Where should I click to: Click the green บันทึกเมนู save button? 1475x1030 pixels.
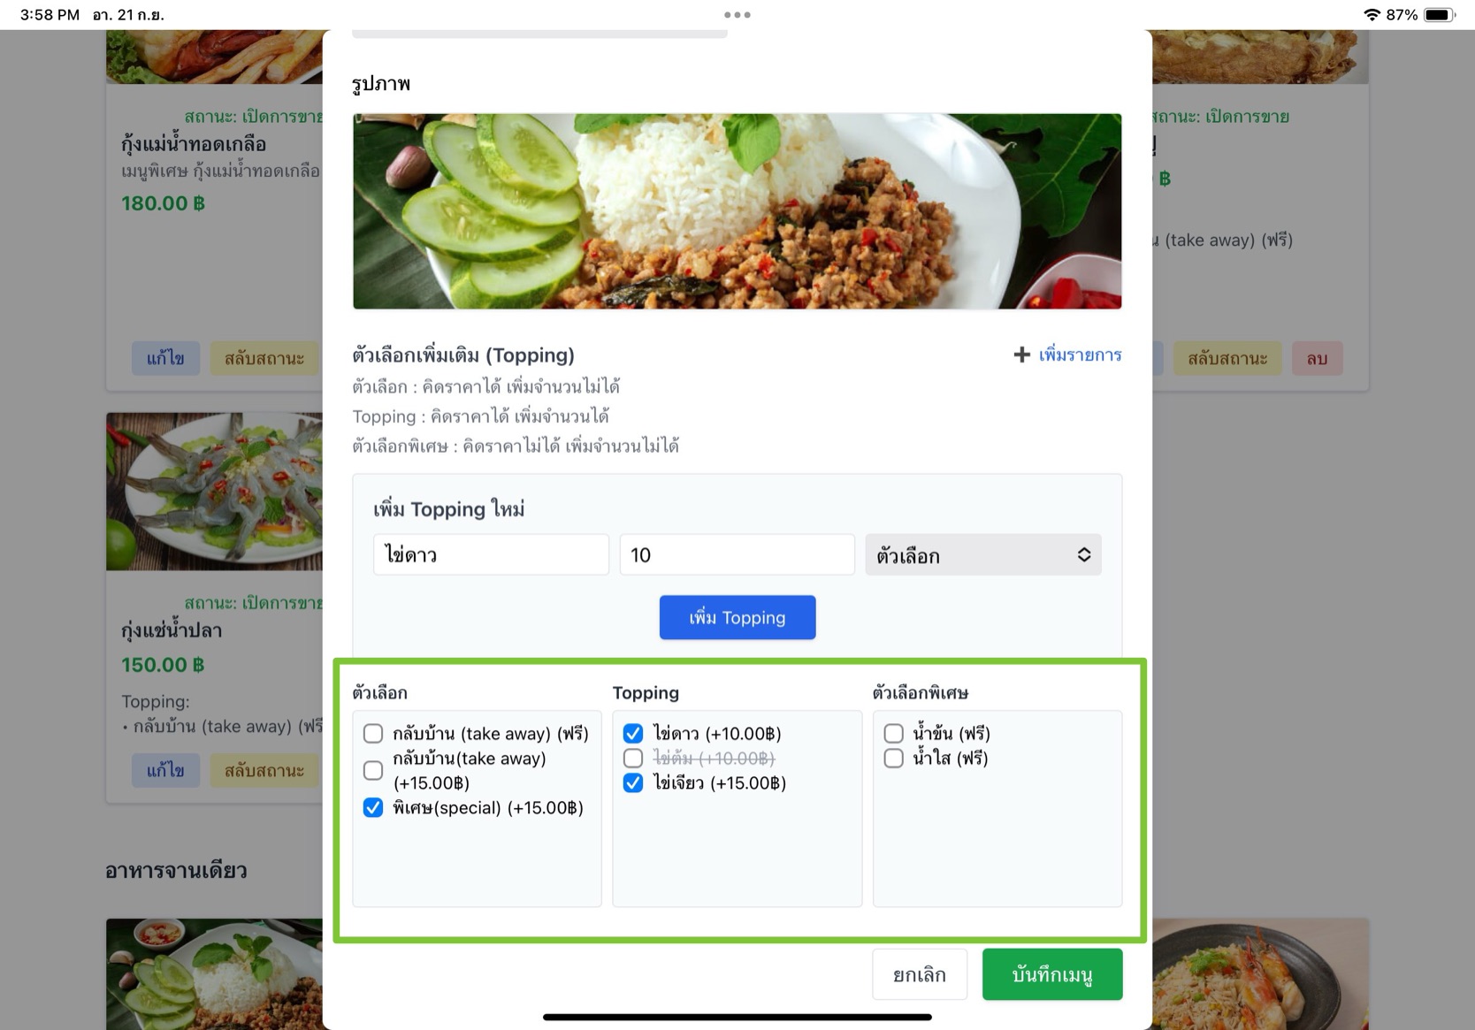[1052, 974]
